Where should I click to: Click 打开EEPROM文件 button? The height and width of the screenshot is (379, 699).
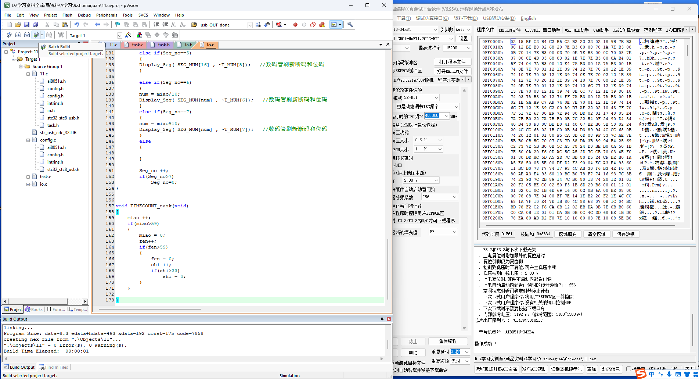452,71
